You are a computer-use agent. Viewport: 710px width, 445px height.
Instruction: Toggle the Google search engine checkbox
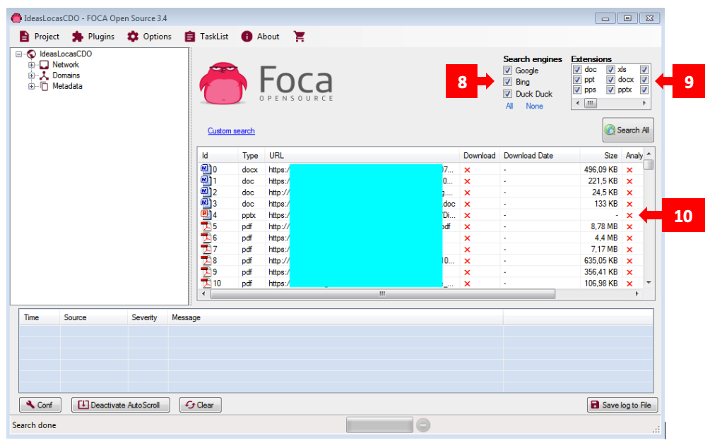tap(507, 71)
